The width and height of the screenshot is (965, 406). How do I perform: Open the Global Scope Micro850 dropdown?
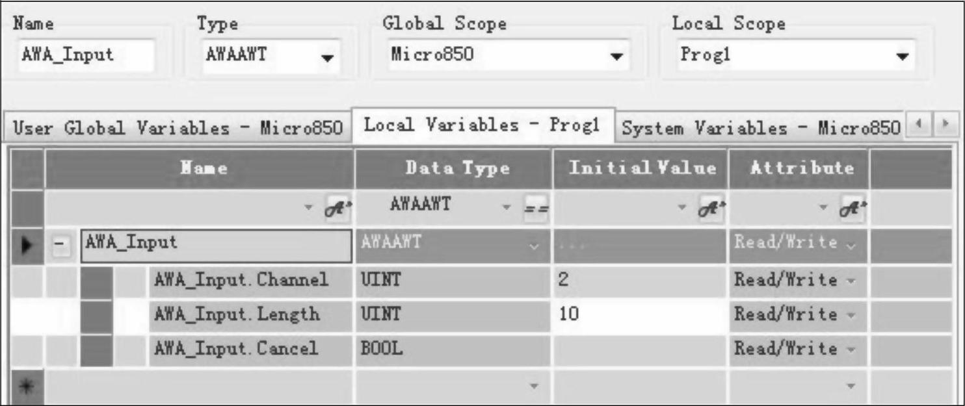click(616, 57)
